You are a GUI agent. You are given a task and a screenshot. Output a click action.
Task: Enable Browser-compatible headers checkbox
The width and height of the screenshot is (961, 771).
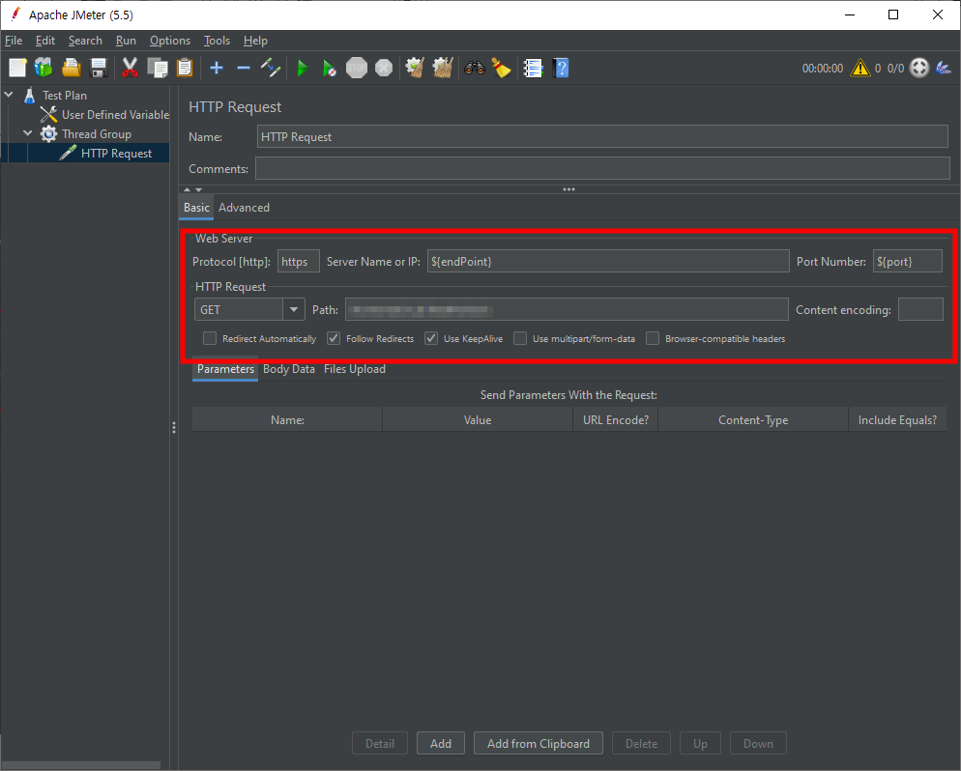point(653,339)
